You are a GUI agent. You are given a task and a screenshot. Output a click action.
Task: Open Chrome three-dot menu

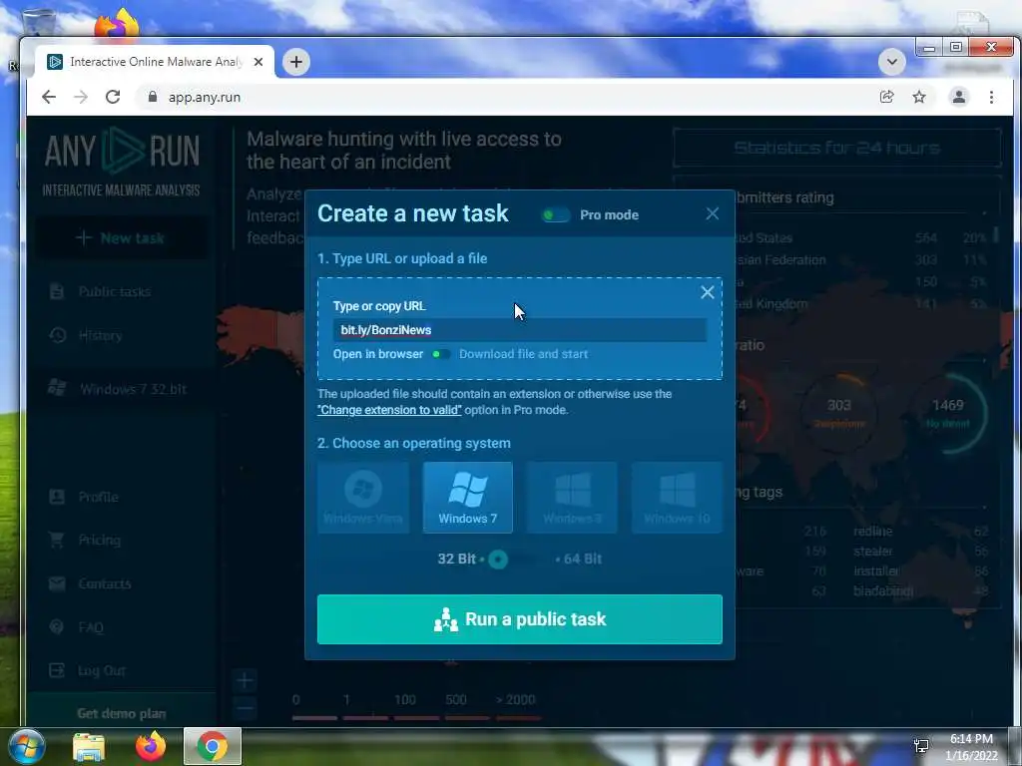click(991, 97)
